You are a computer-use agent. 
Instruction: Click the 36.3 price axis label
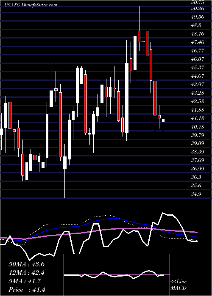click(x=195, y=177)
